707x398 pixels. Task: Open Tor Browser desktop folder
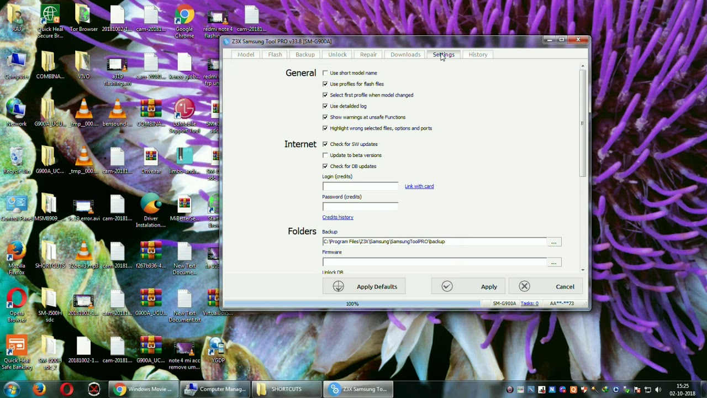83,19
